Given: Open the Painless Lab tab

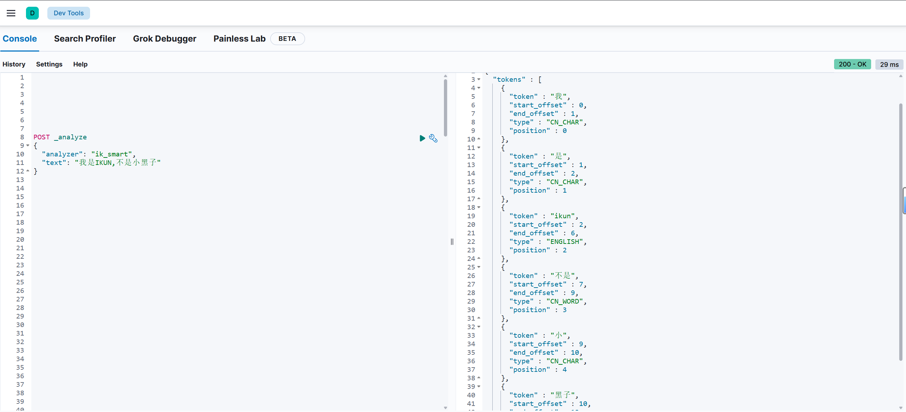Looking at the screenshot, I should 240,39.
